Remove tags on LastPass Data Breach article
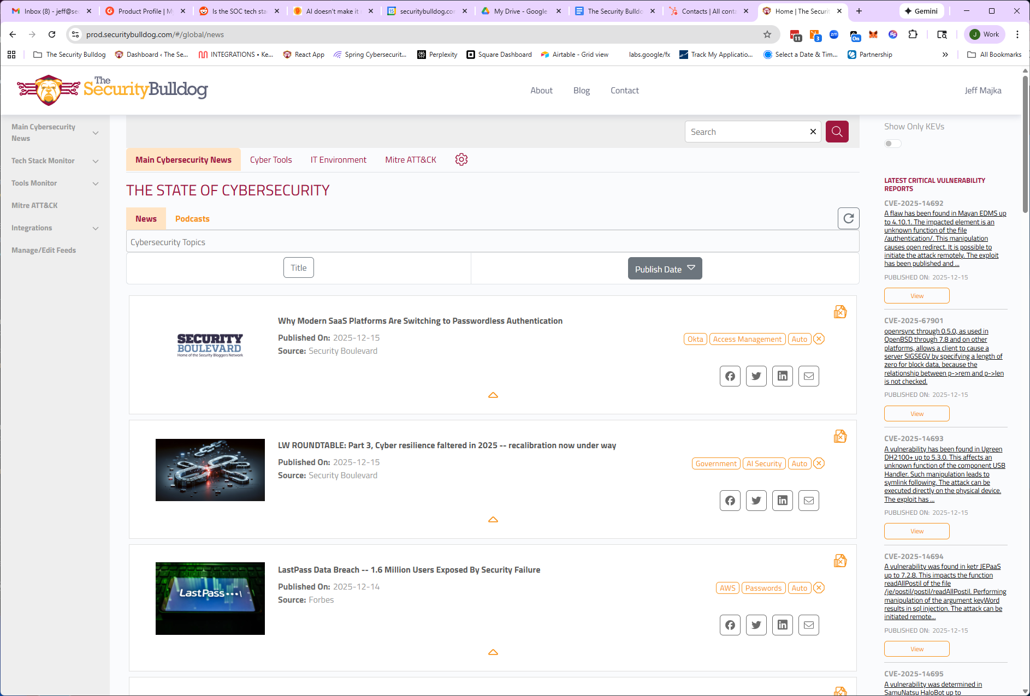The image size is (1030, 696). (819, 588)
